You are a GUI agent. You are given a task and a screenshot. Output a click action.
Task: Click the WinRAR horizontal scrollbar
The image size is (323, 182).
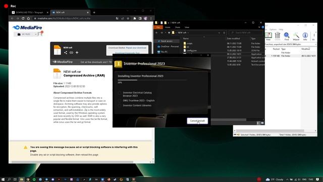pyautogui.click(x=270, y=131)
